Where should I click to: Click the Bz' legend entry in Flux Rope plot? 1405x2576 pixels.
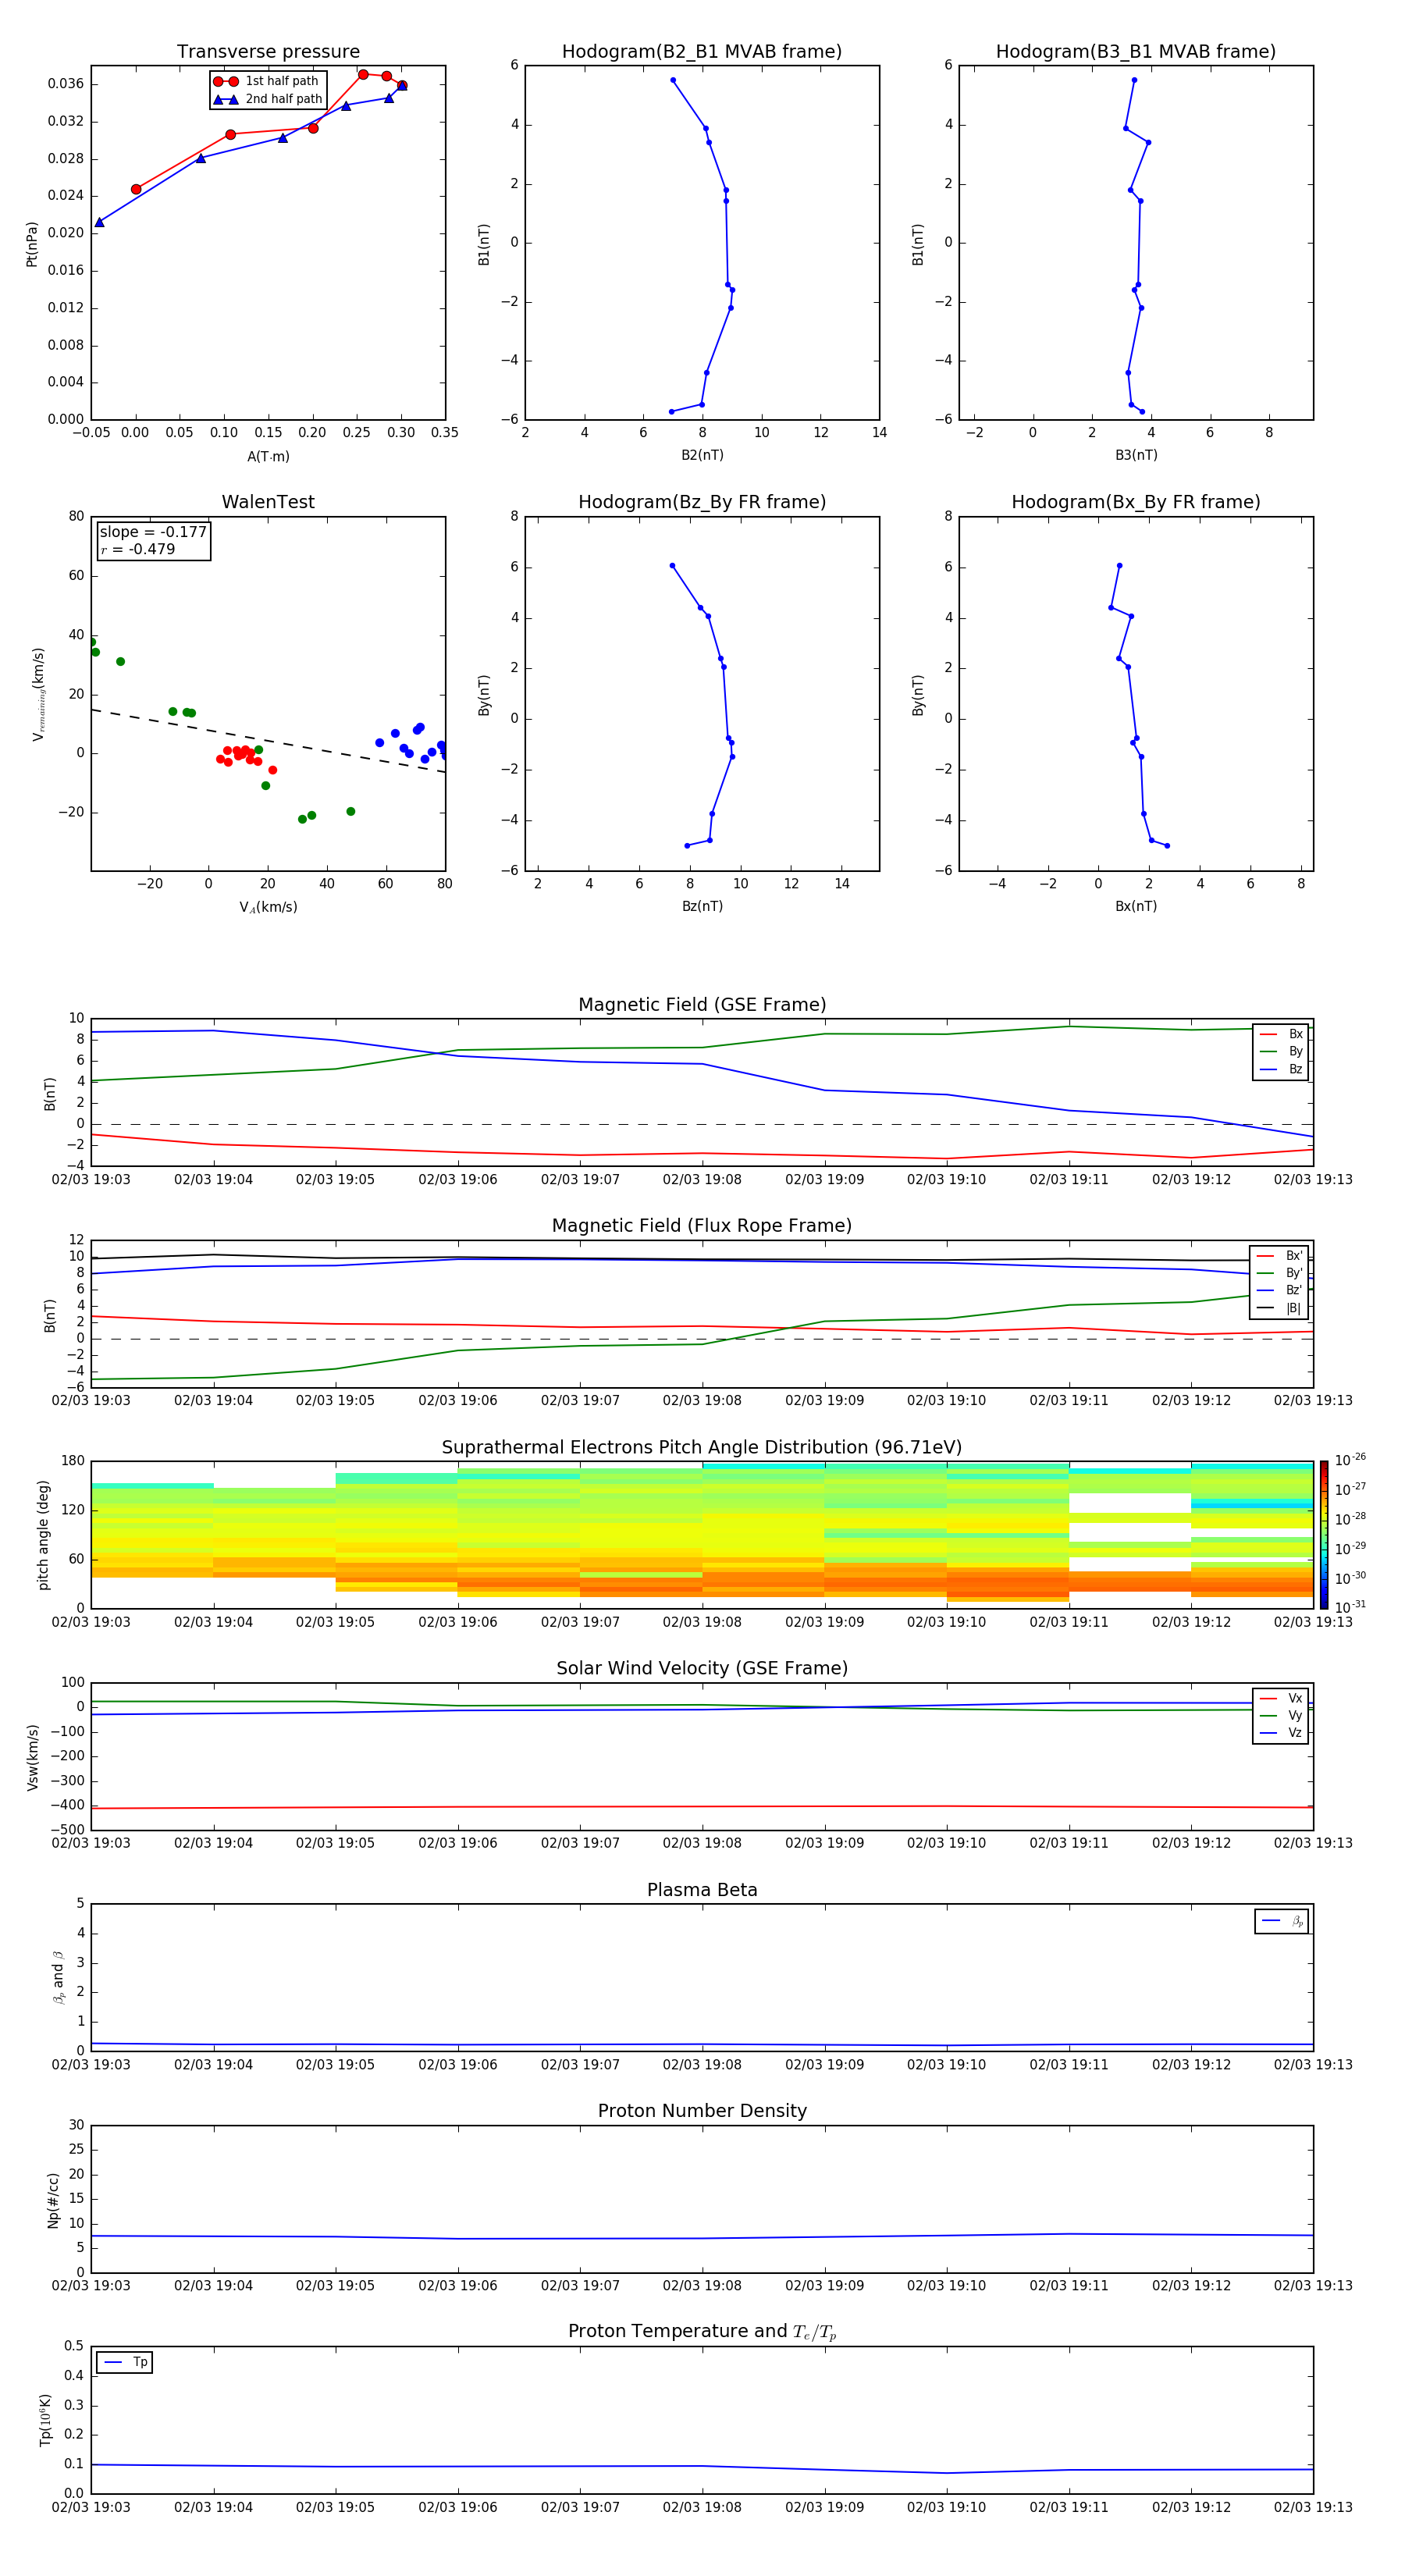coord(1279,1290)
